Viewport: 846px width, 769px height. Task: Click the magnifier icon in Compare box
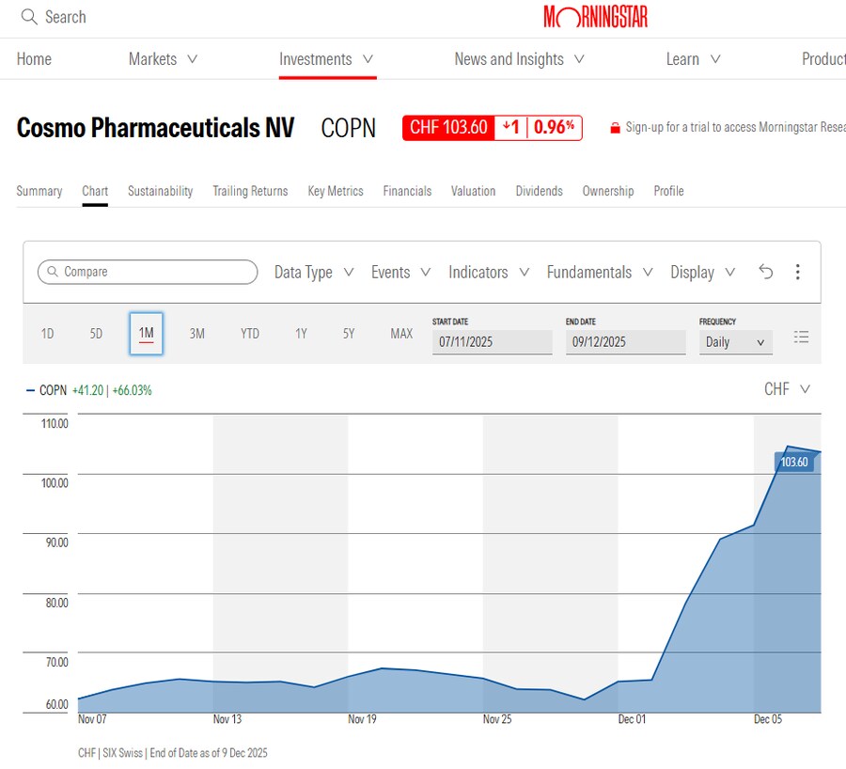click(52, 272)
